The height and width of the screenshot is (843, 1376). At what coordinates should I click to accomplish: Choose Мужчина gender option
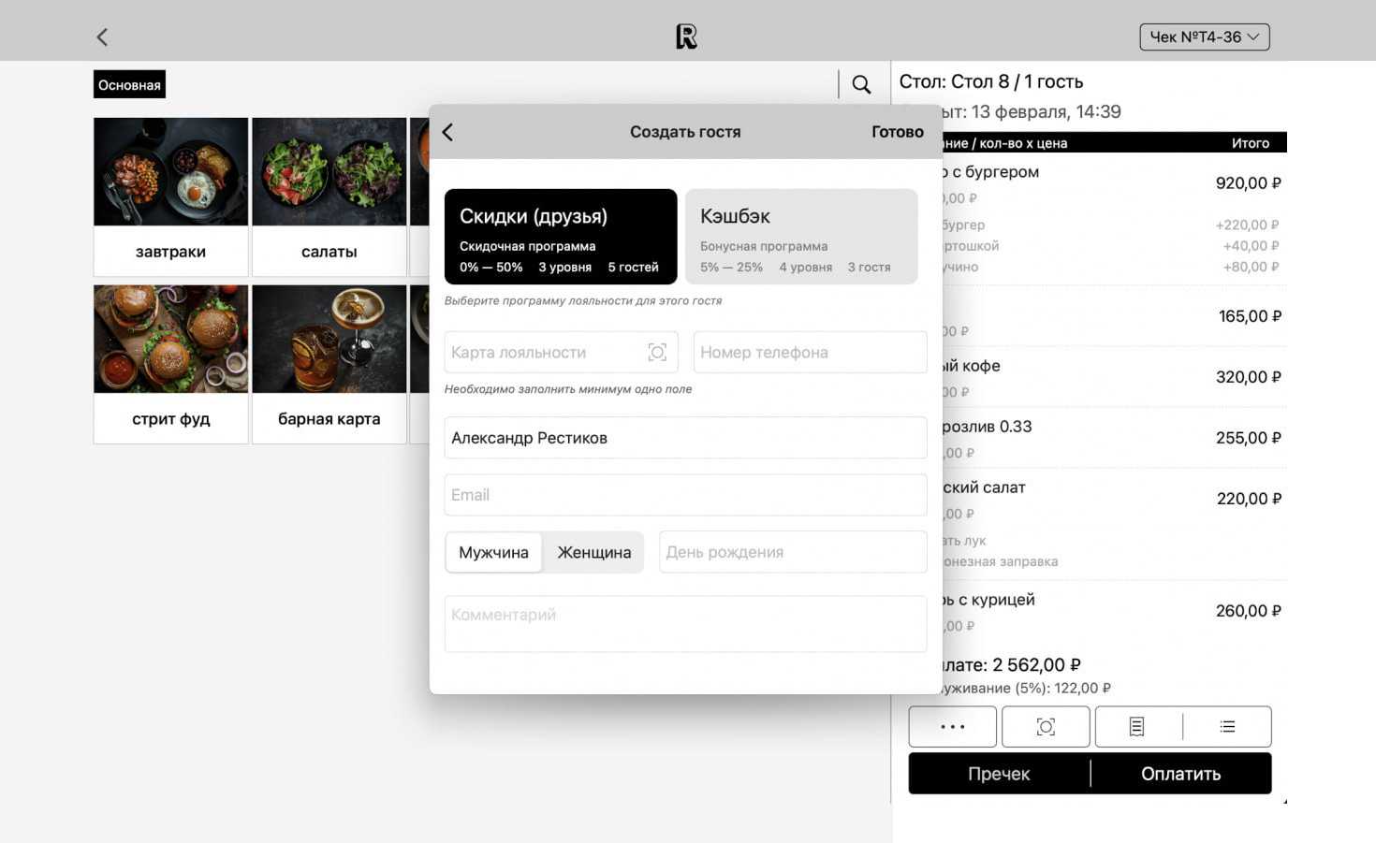coord(493,552)
